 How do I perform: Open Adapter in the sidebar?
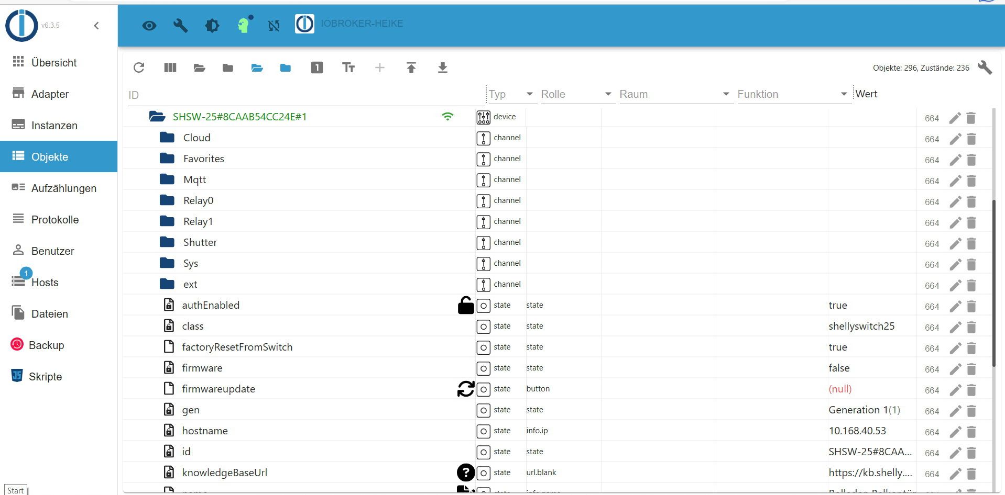pyautogui.click(x=59, y=94)
